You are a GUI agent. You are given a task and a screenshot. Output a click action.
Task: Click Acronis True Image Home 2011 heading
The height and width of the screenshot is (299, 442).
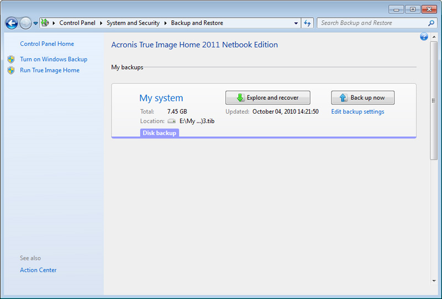(x=194, y=45)
